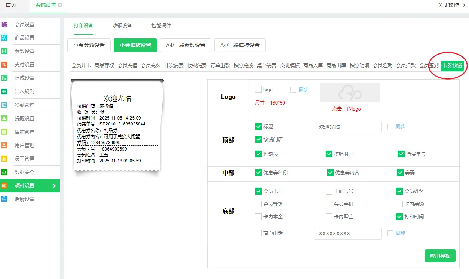Image resolution: width=469 pixels, height=279 pixels.
Task: Click the 签到管理 sidebar icon
Action: point(4,105)
